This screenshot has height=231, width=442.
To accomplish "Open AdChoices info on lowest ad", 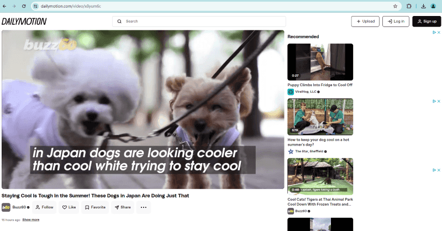I will pyautogui.click(x=434, y=170).
